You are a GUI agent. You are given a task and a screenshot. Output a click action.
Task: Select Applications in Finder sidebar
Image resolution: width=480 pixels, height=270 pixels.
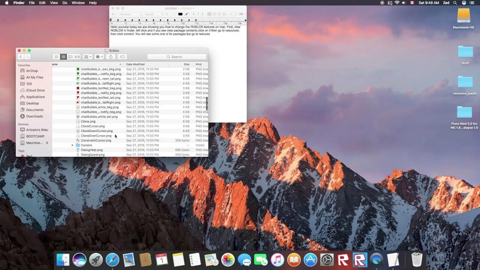pos(35,97)
